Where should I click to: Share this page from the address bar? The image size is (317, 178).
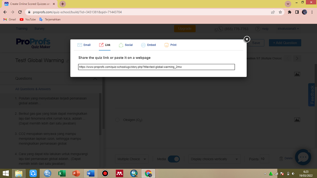pyautogui.click(x=273, y=12)
